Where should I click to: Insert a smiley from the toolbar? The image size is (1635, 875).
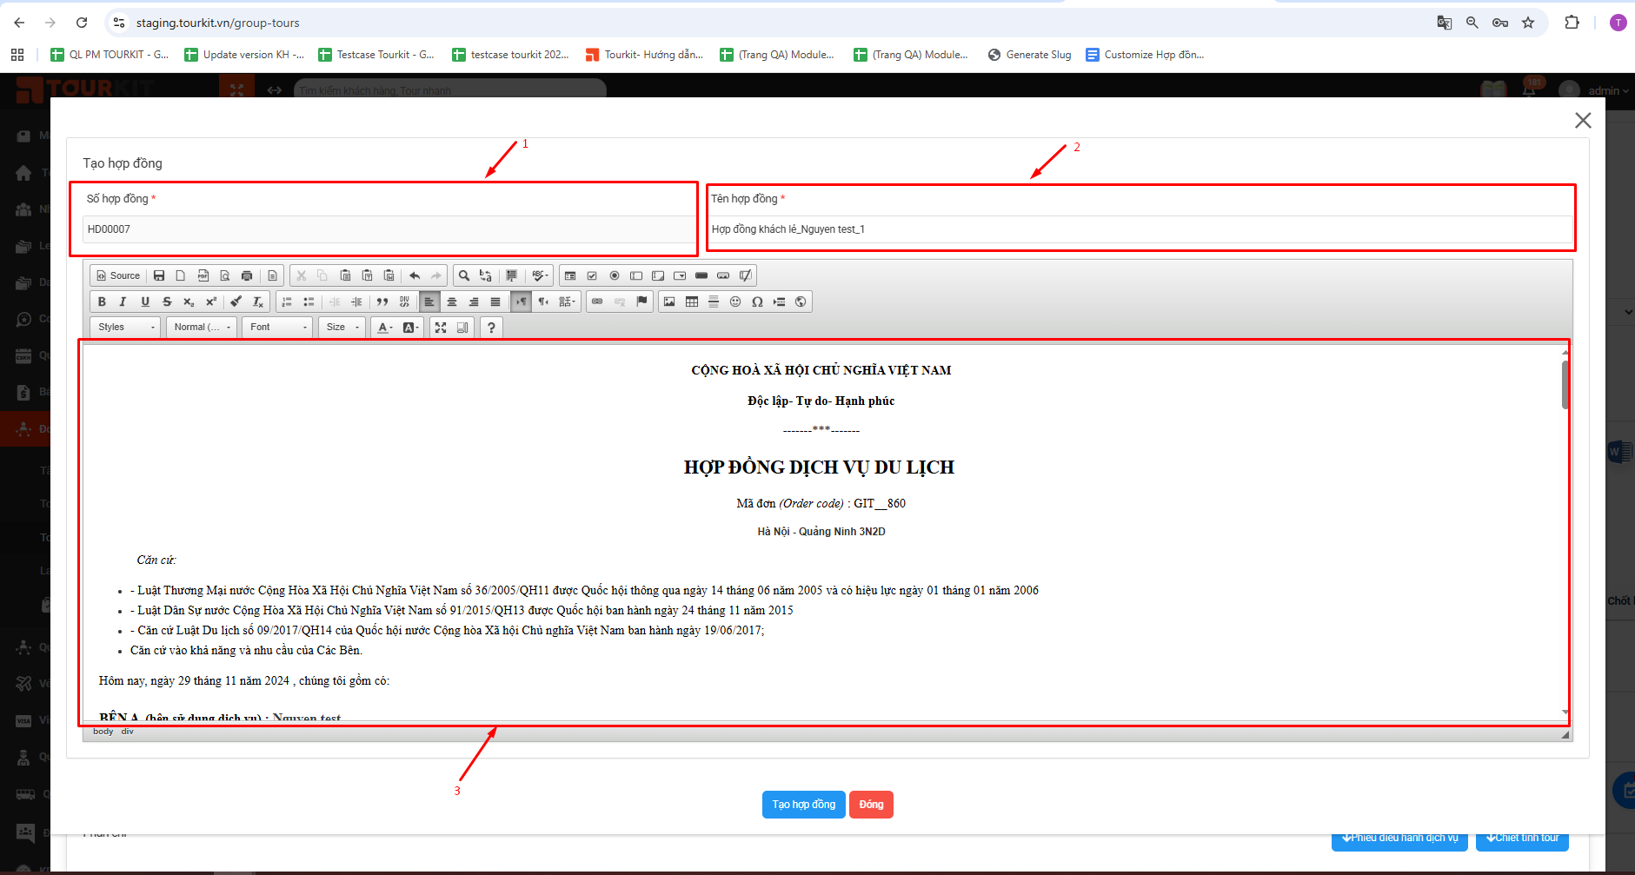[x=735, y=302]
